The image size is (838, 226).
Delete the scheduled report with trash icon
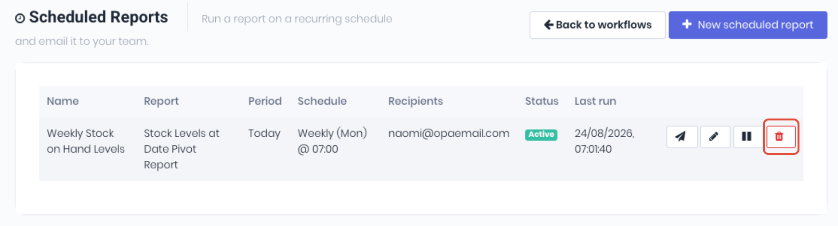(x=781, y=137)
